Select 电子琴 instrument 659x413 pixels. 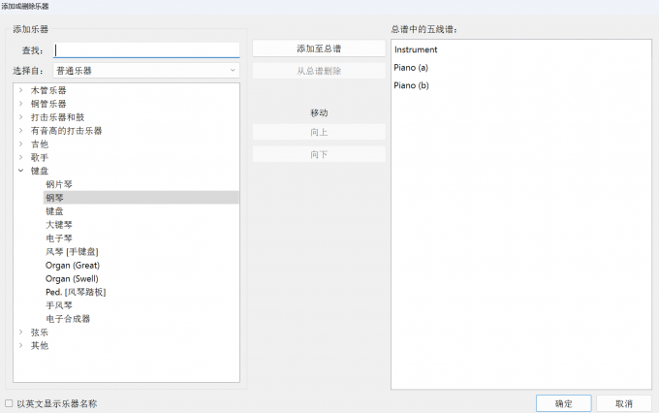point(59,238)
